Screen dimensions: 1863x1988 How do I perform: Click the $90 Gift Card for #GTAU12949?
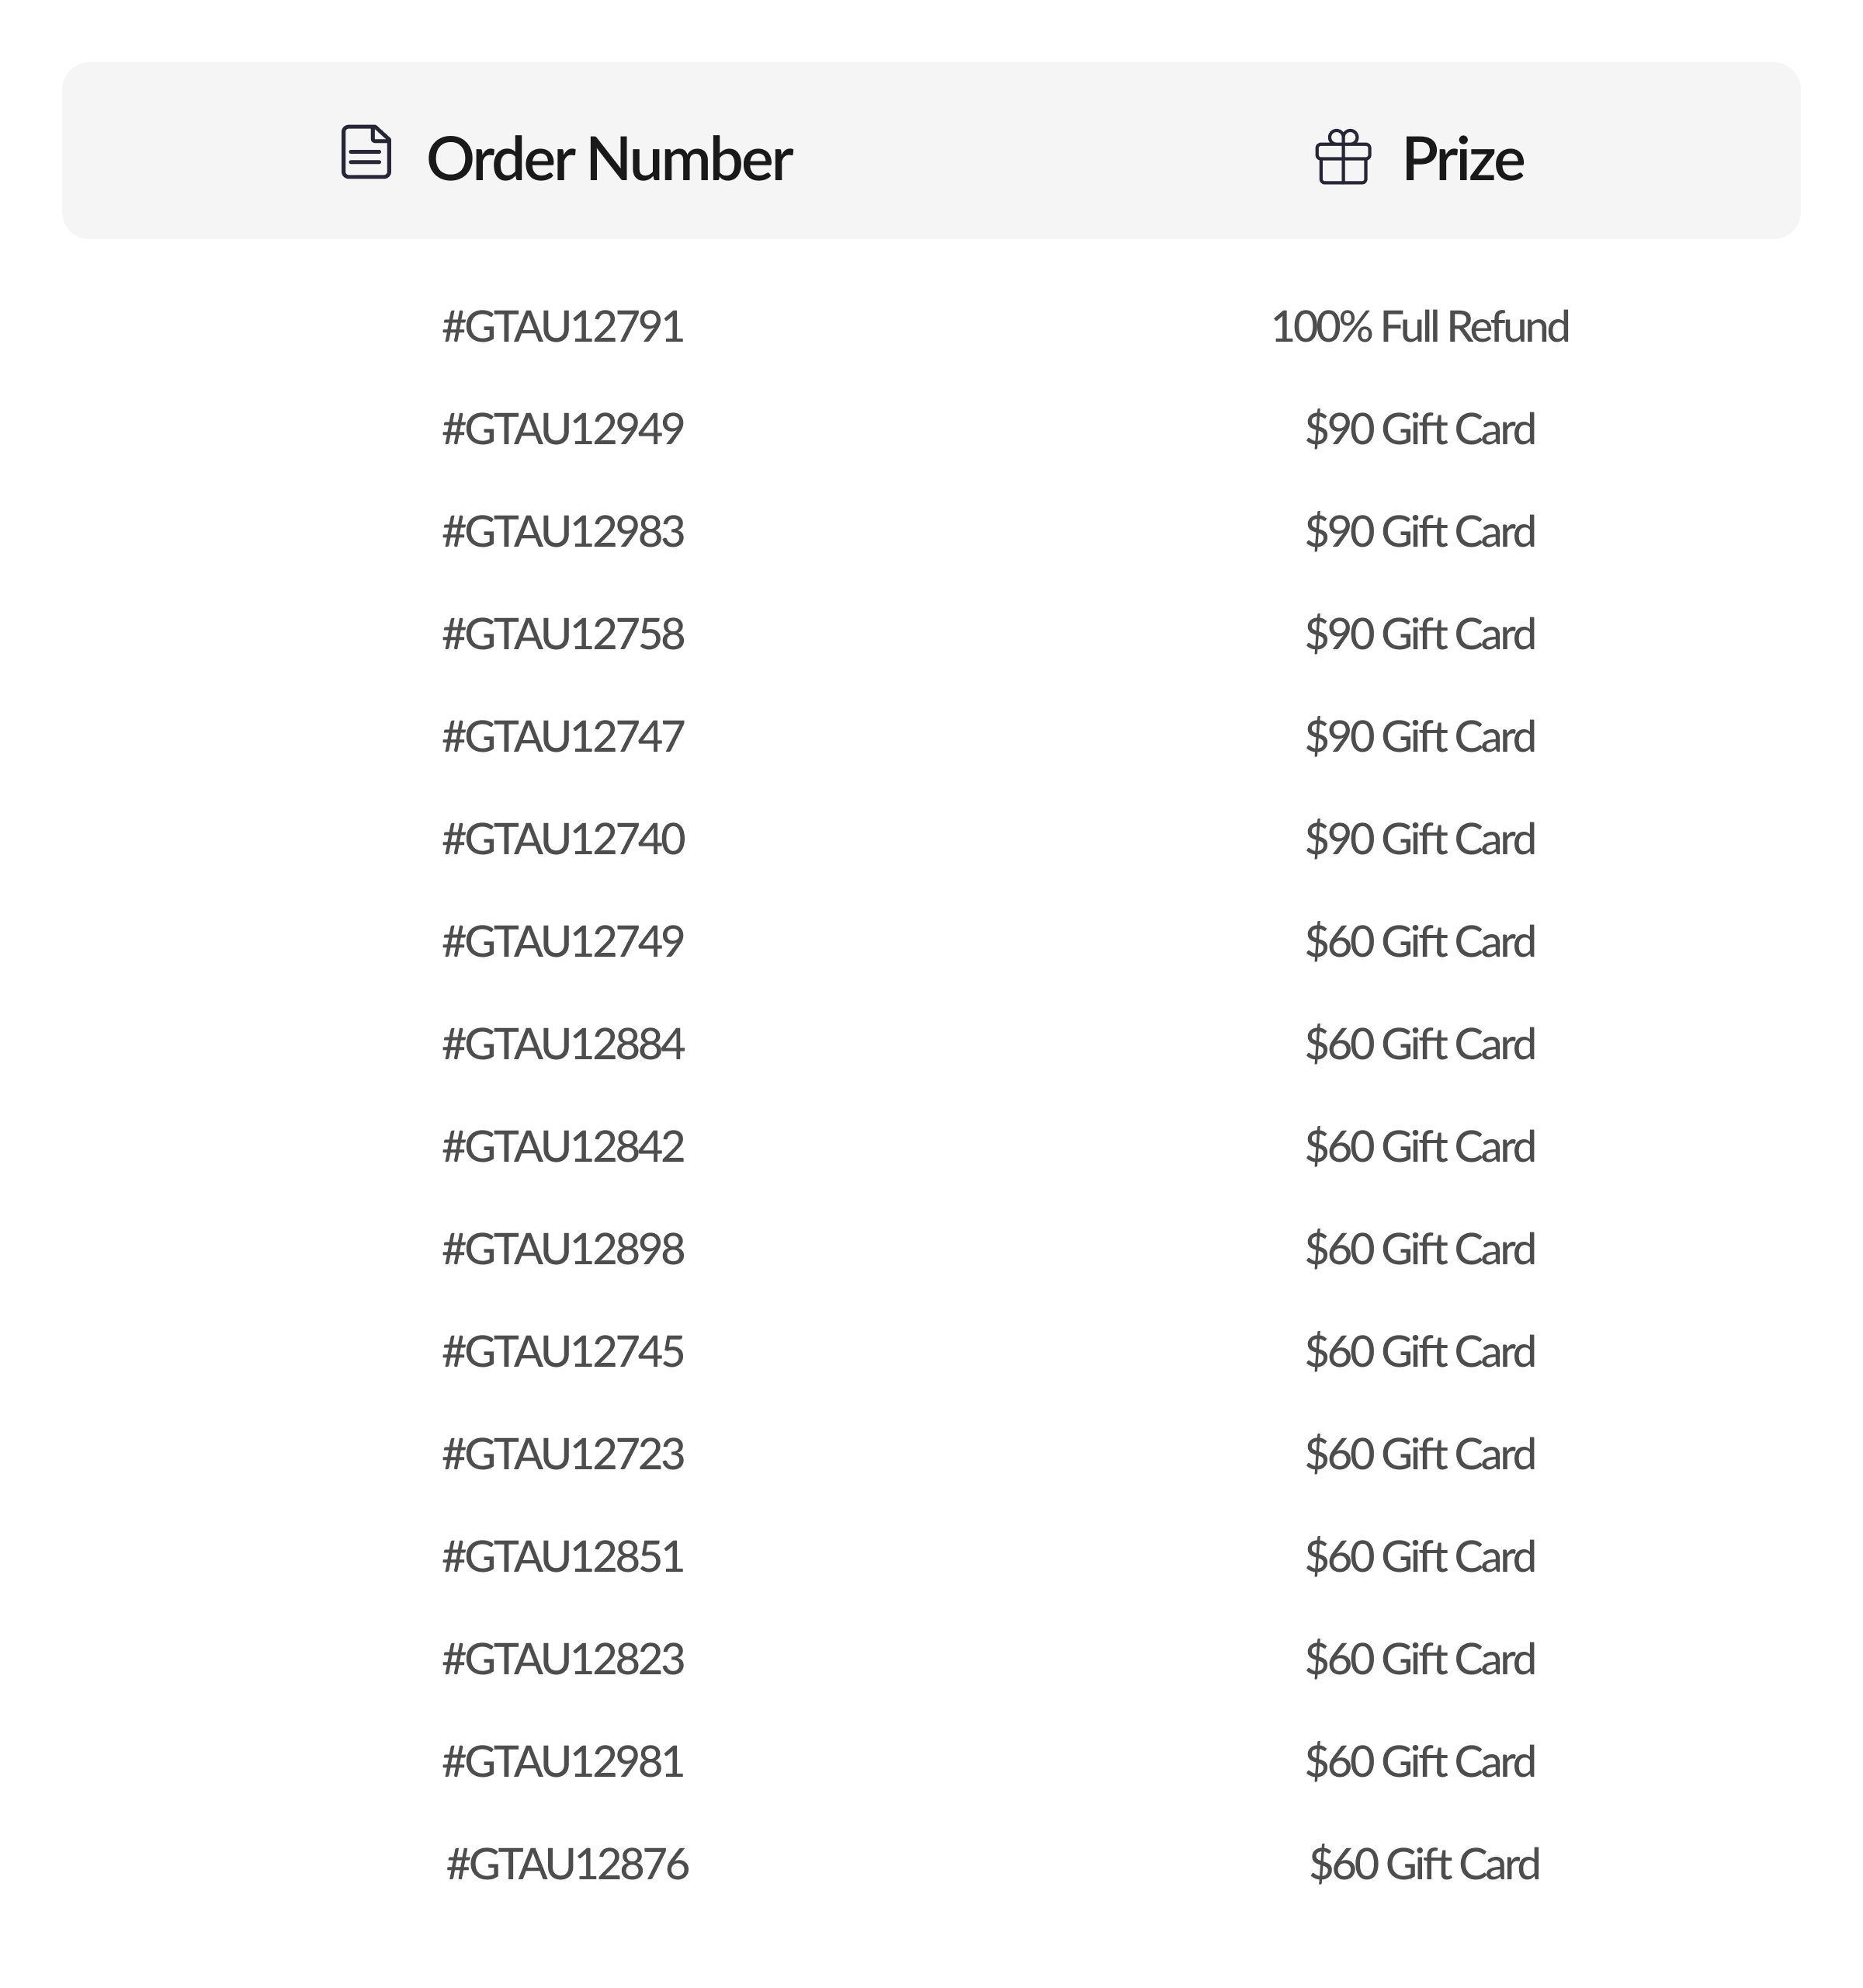1419,429
